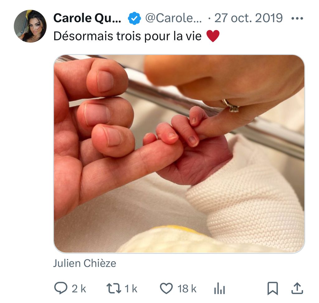
Task: Open the view analytics bar chart icon
Action: (x=219, y=289)
